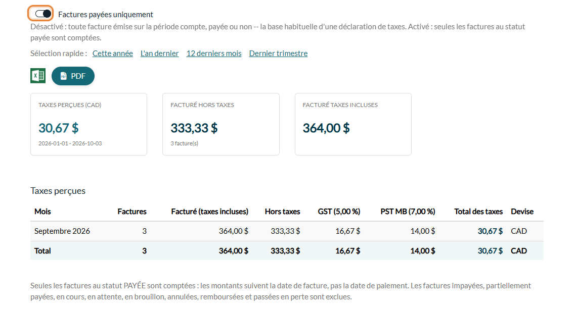
Task: Click the 364,00 $ amount in the Total row
Action: click(234, 251)
